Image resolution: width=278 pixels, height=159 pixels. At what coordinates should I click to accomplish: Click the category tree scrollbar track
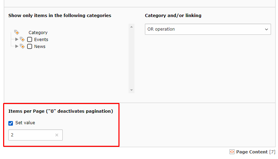pyautogui.click(x=131, y=59)
